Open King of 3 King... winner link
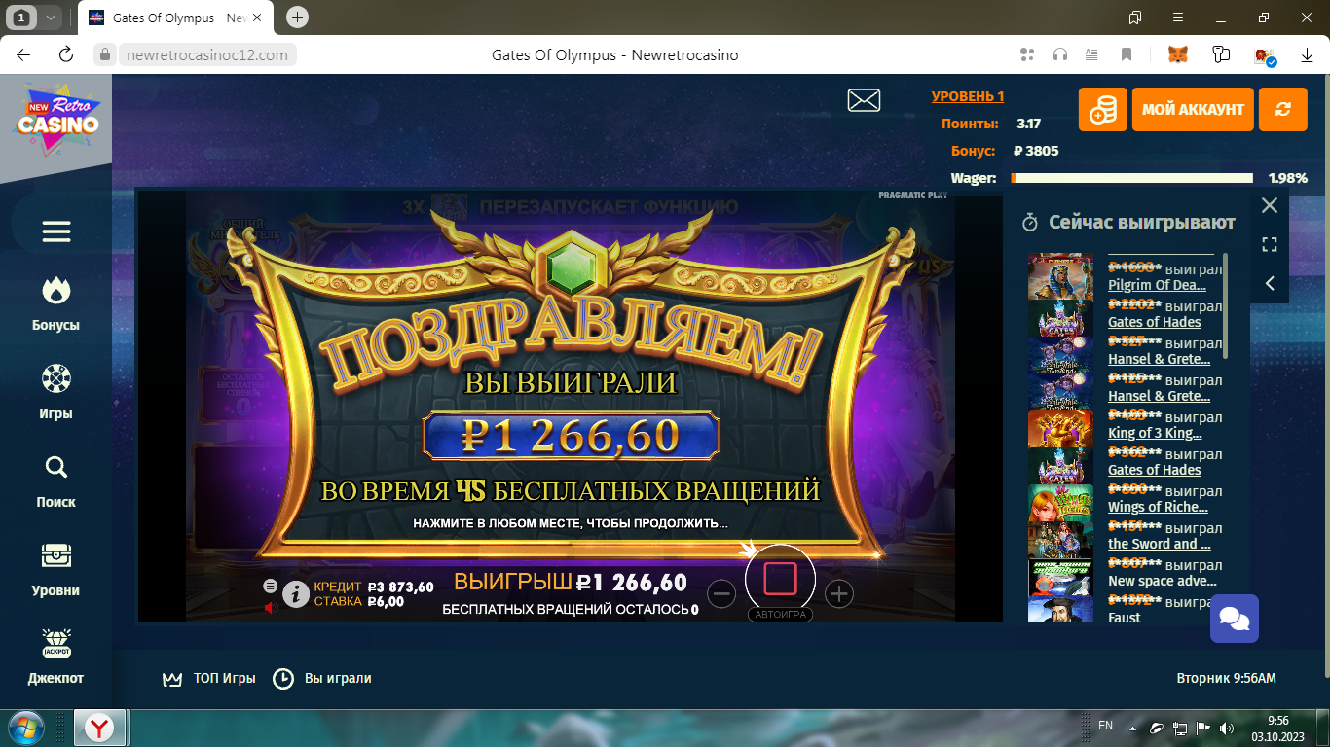 [x=1155, y=433]
